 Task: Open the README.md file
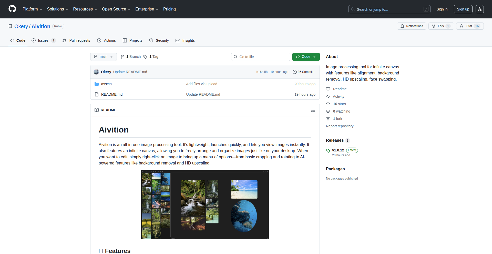[x=112, y=94]
